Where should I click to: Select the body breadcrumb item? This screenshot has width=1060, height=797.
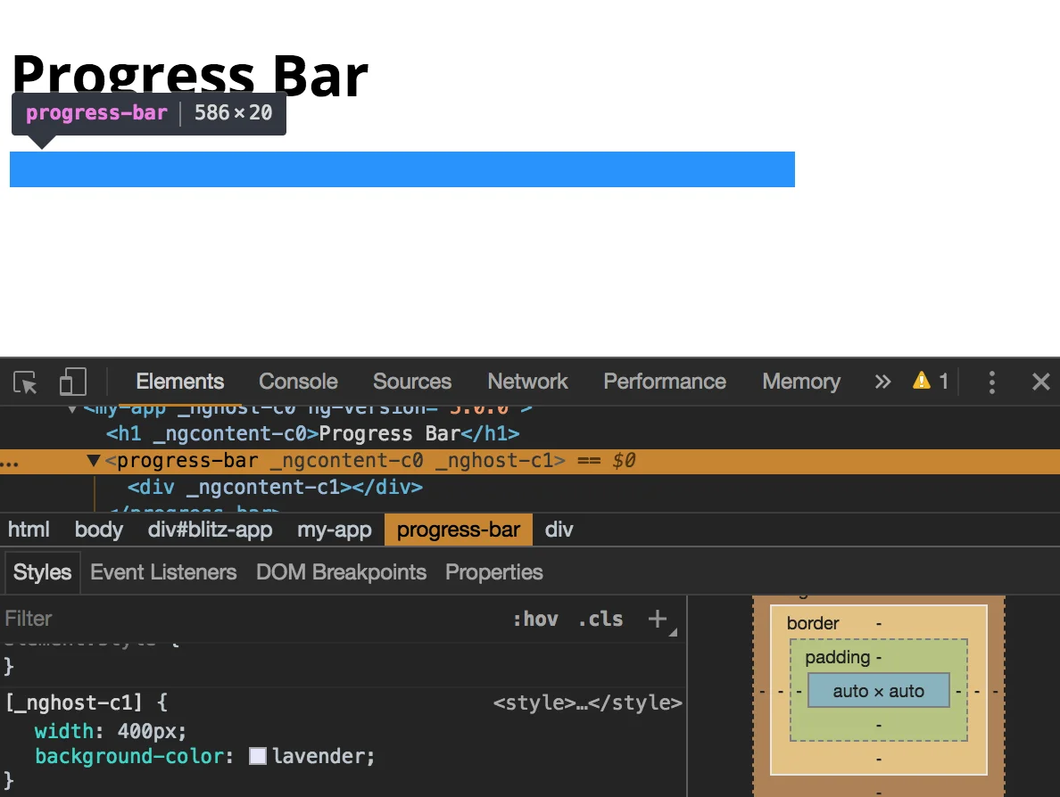(98, 529)
